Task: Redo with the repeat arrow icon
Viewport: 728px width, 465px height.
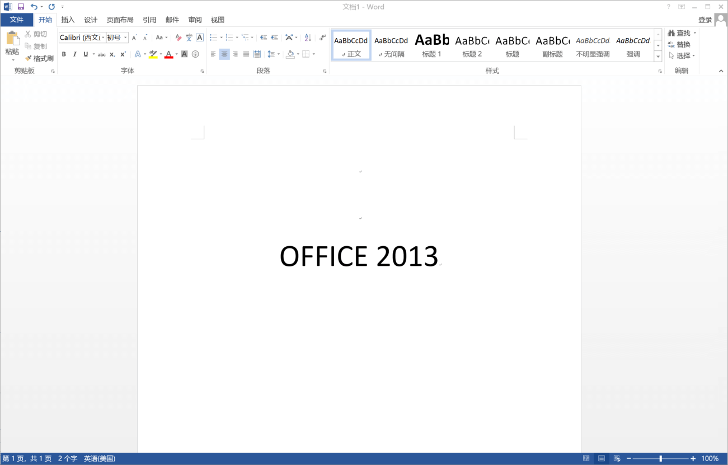Action: (51, 7)
